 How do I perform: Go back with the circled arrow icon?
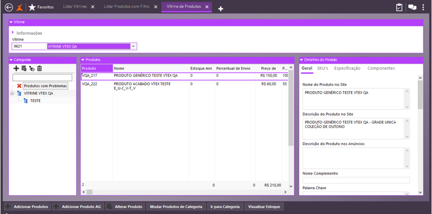9,7
